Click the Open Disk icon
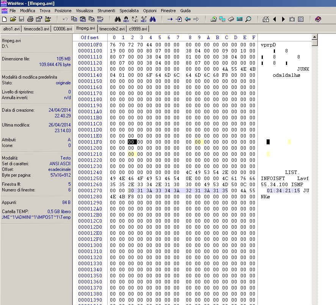This screenshot has width=336, height=305. [x=214, y=19]
